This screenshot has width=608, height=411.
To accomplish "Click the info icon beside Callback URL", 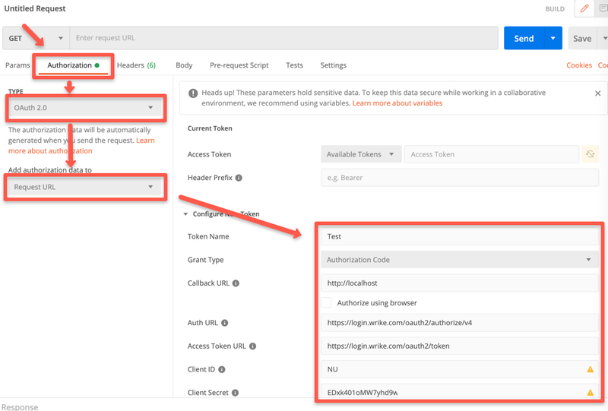I will tap(236, 283).
